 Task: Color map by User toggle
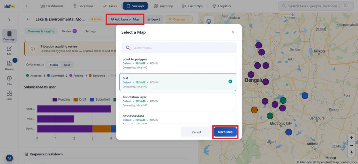point(67,65)
